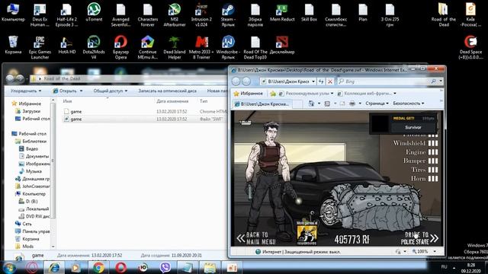The height and width of the screenshot is (274, 488).
Task: Select the Dota2Mods V4 desktop icon
Action: 94,47
